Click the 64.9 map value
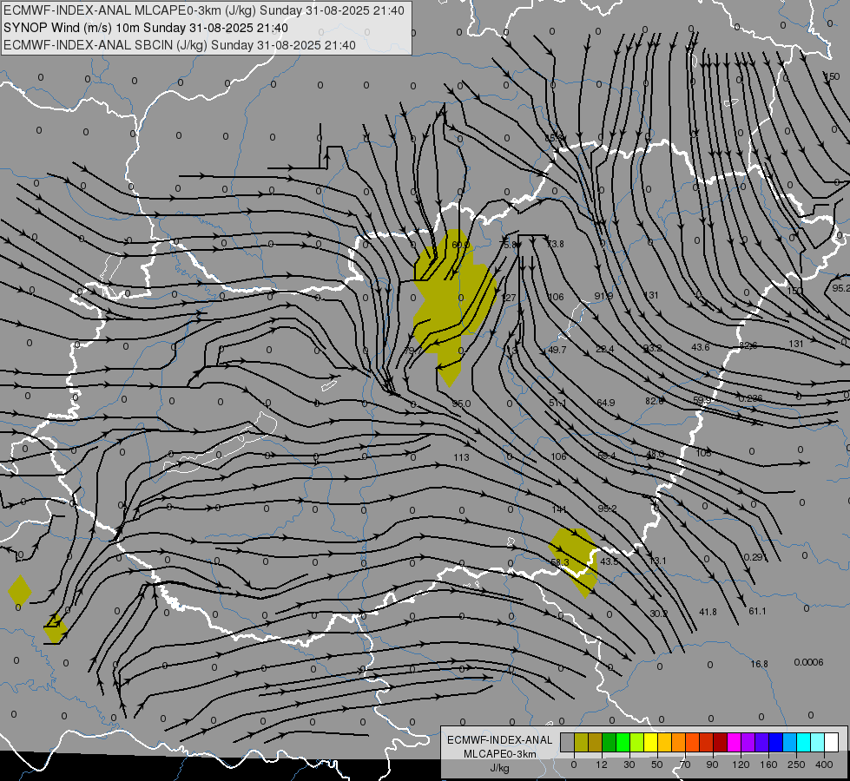Viewport: 850px width, 781px height. tap(605, 403)
